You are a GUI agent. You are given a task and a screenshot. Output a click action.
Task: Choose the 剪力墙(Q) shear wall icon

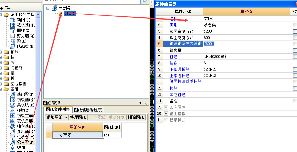coord(13,36)
